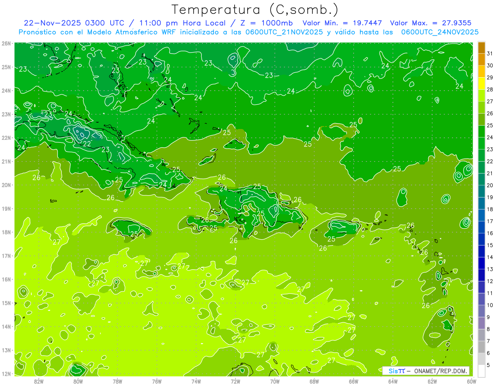Screen dimensions: 501x387
Task: Click the blue legend swatch between 15 and 16
Action: click(x=481, y=239)
